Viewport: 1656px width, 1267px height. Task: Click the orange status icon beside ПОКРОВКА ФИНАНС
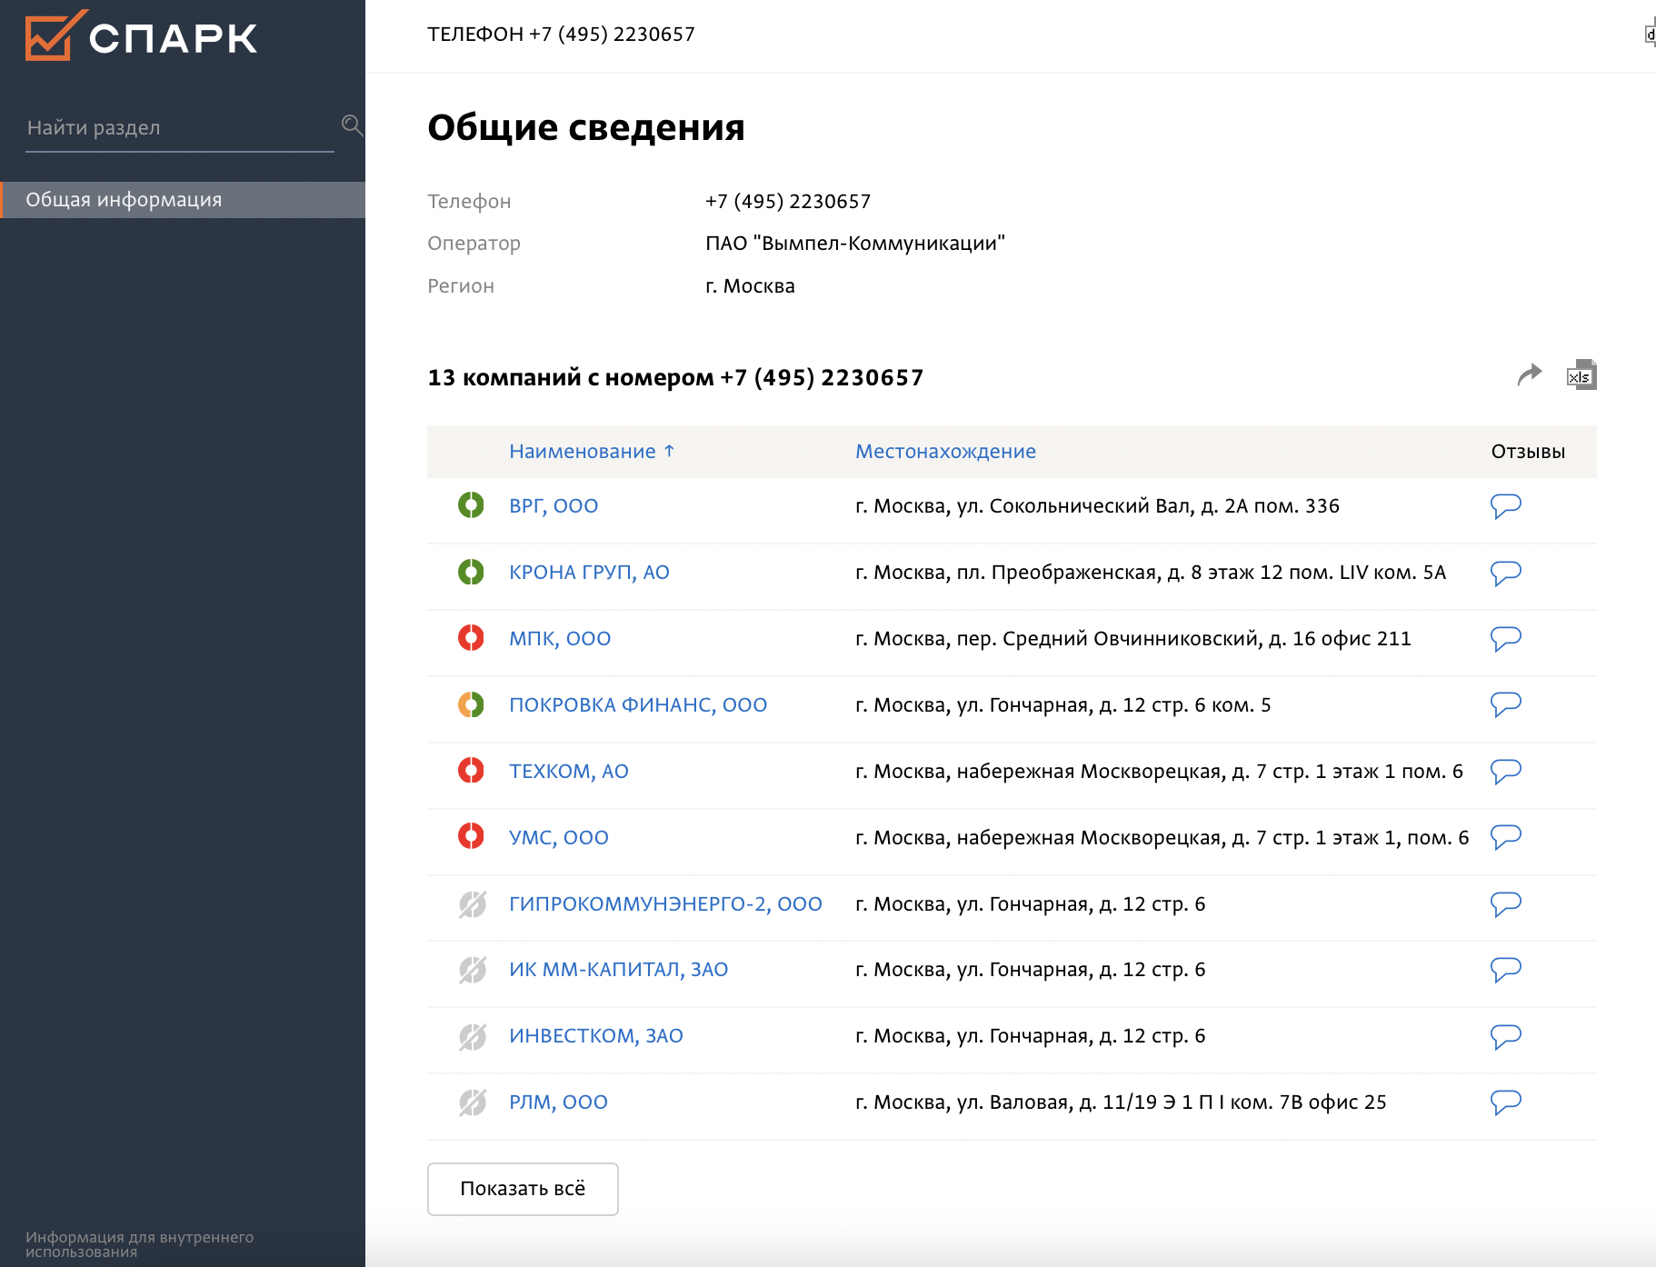tap(471, 704)
